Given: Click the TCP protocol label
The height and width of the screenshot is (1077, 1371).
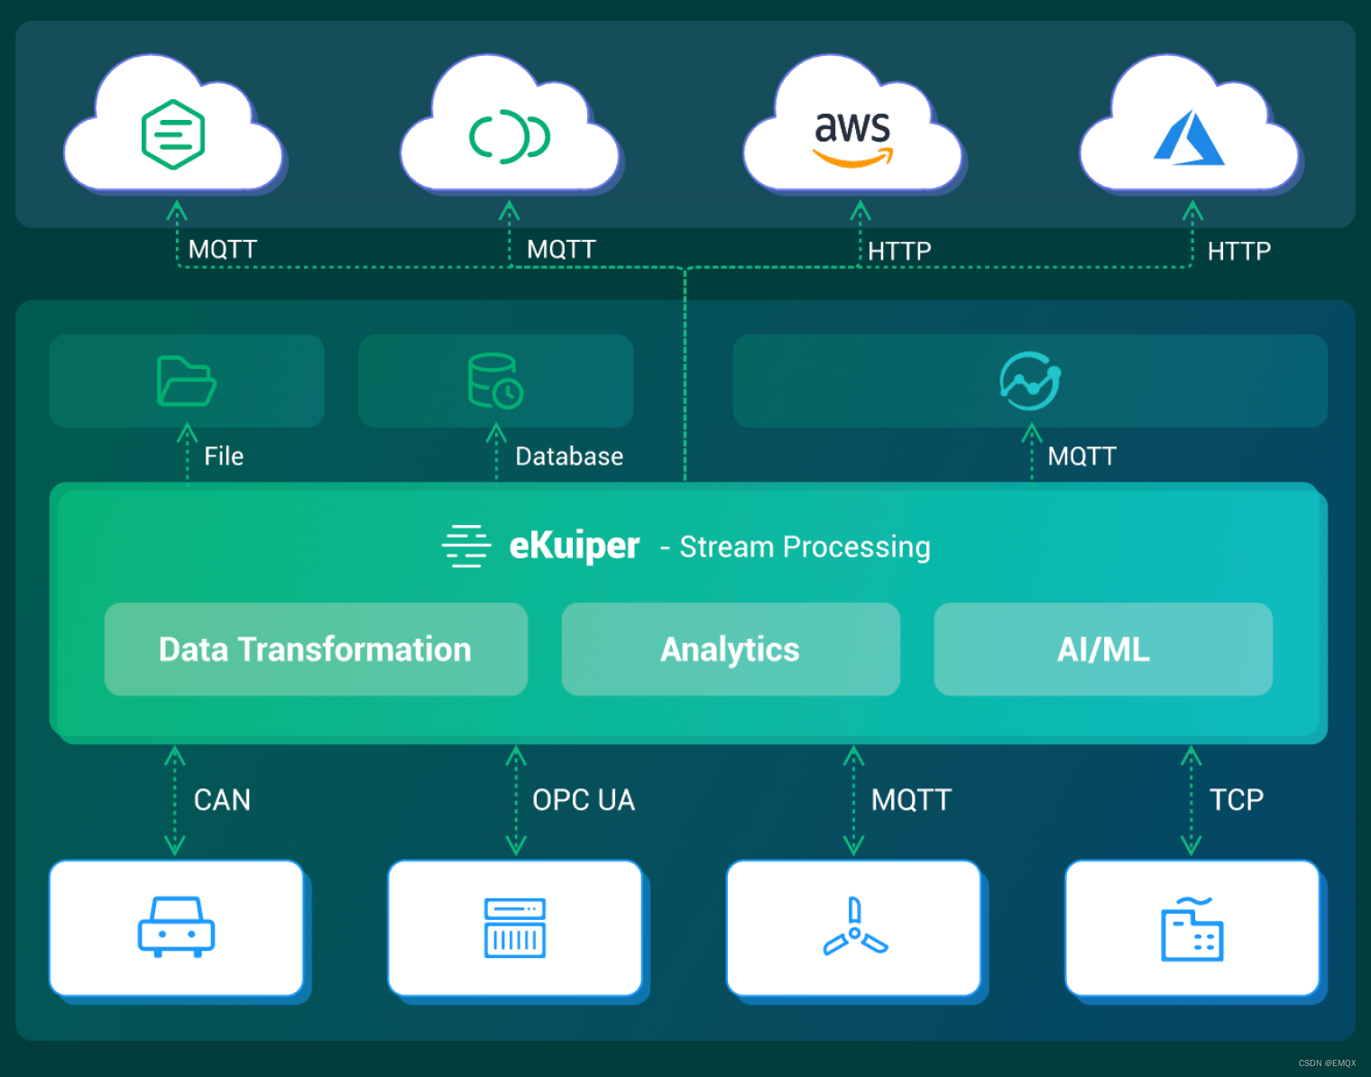Looking at the screenshot, I should (1237, 800).
